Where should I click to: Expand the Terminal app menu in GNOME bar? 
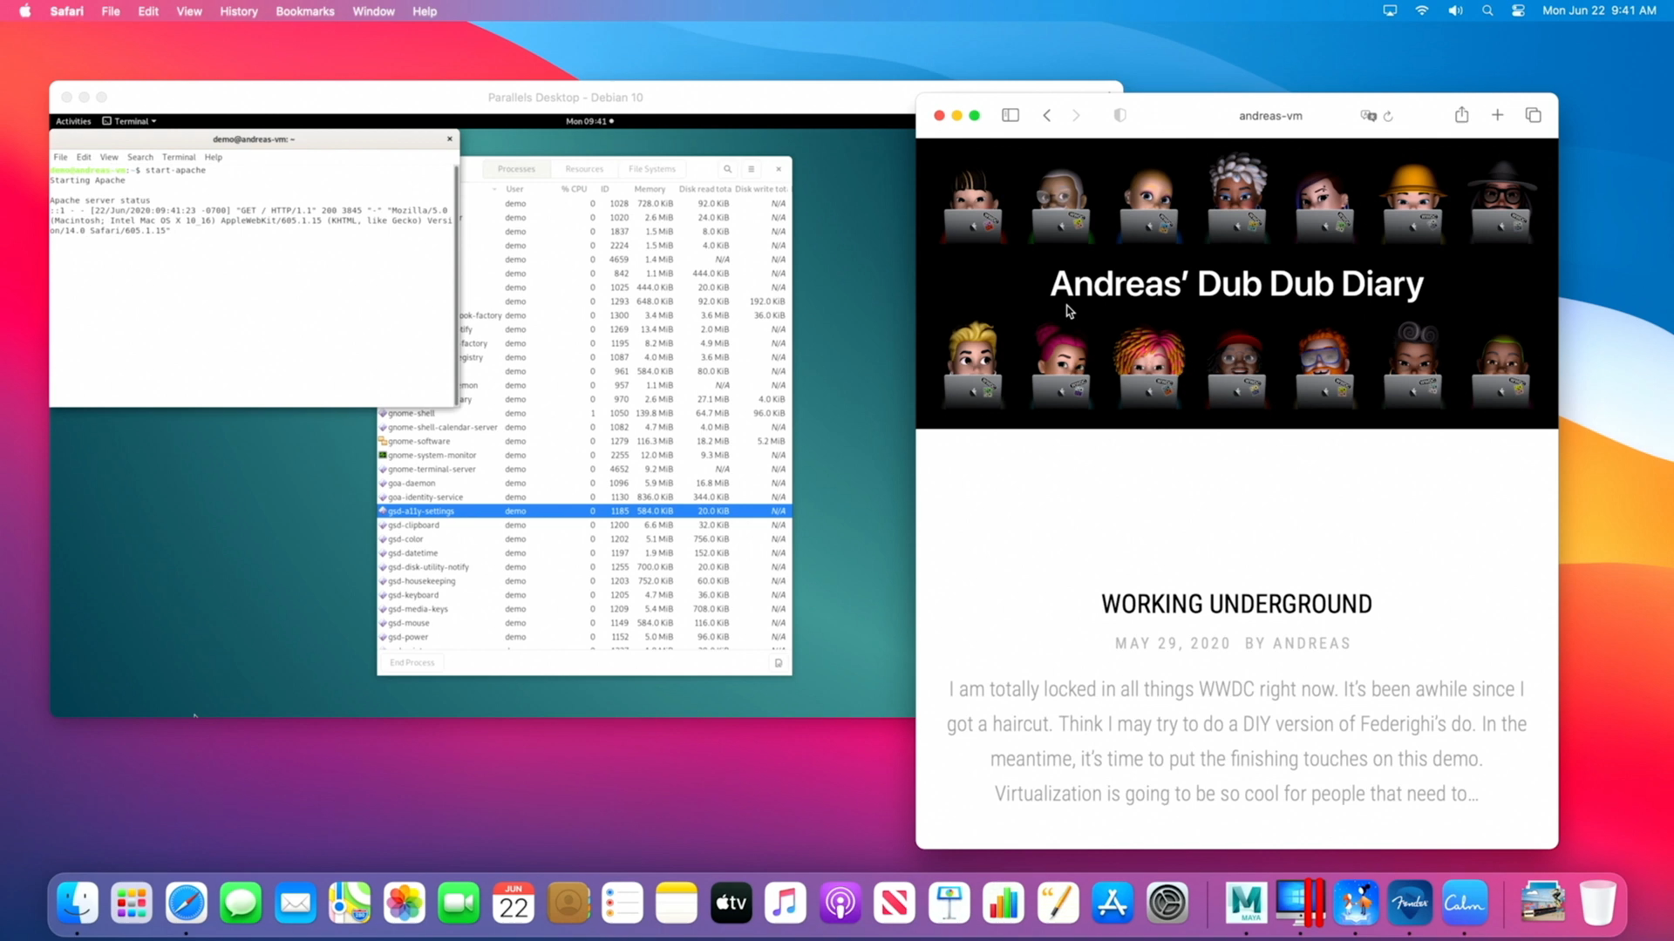(130, 121)
